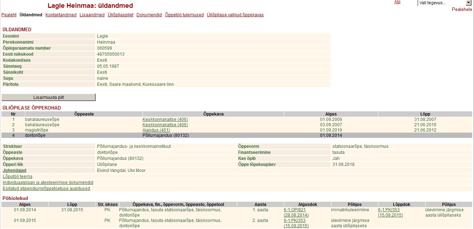
Task: Select the Üliõpilaspilet tab
Action: coord(120,15)
